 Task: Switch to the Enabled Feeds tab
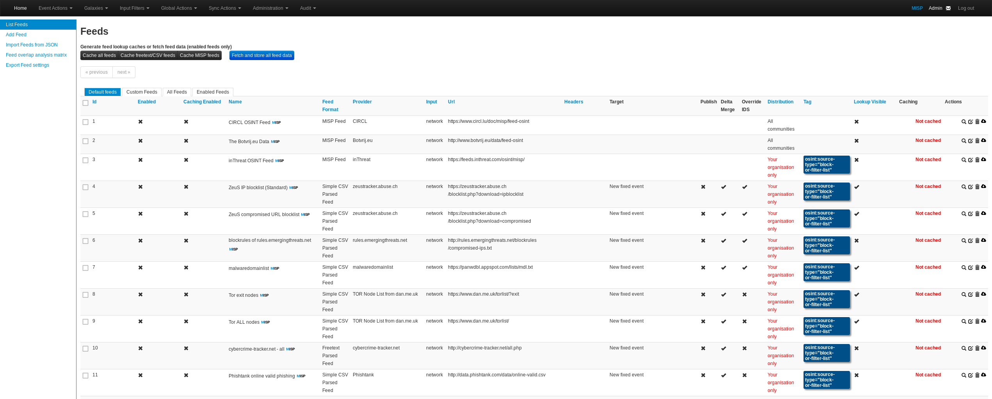(x=213, y=92)
